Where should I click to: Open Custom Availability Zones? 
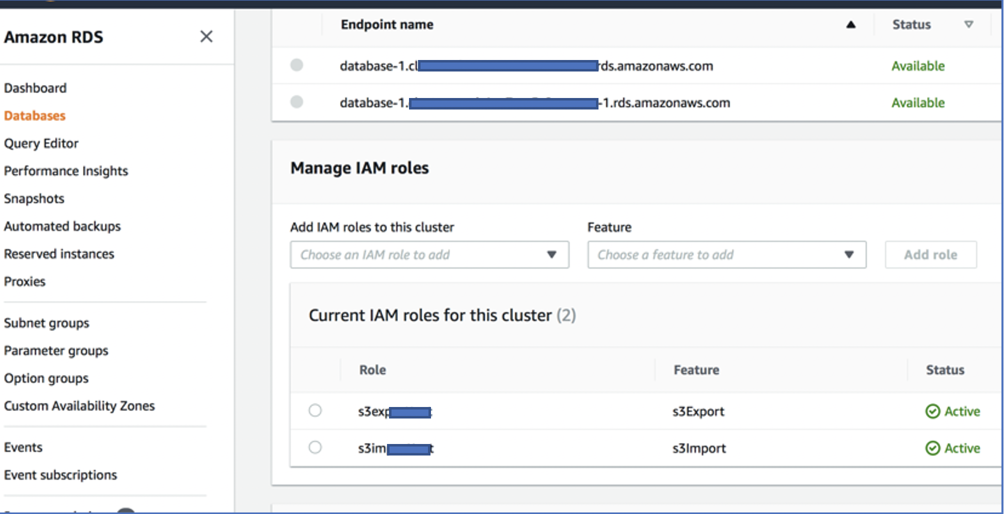pos(79,406)
